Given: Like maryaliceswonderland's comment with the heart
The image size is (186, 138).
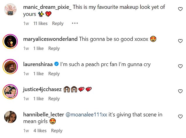Looking at the screenshot, I should (x=180, y=41).
